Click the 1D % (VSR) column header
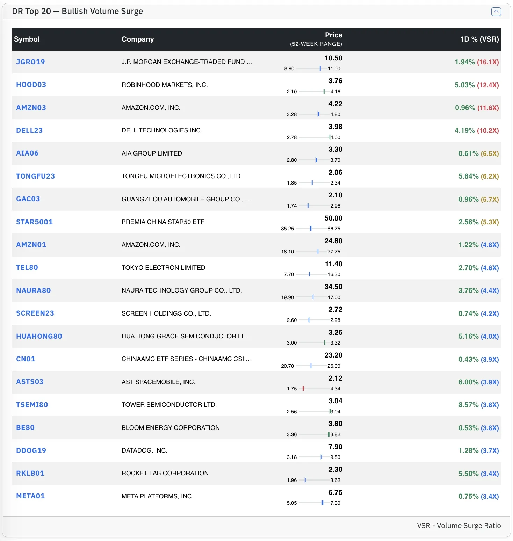This screenshot has height=541, width=513. click(479, 39)
